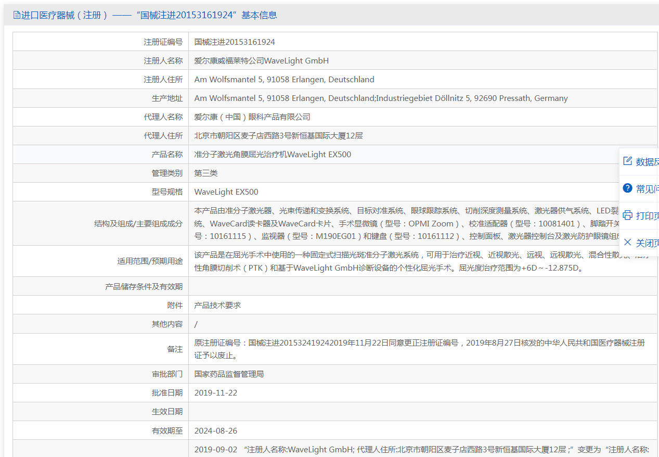Click the header title ending in 基本信息
This screenshot has width=659, height=457.
coord(149,15)
